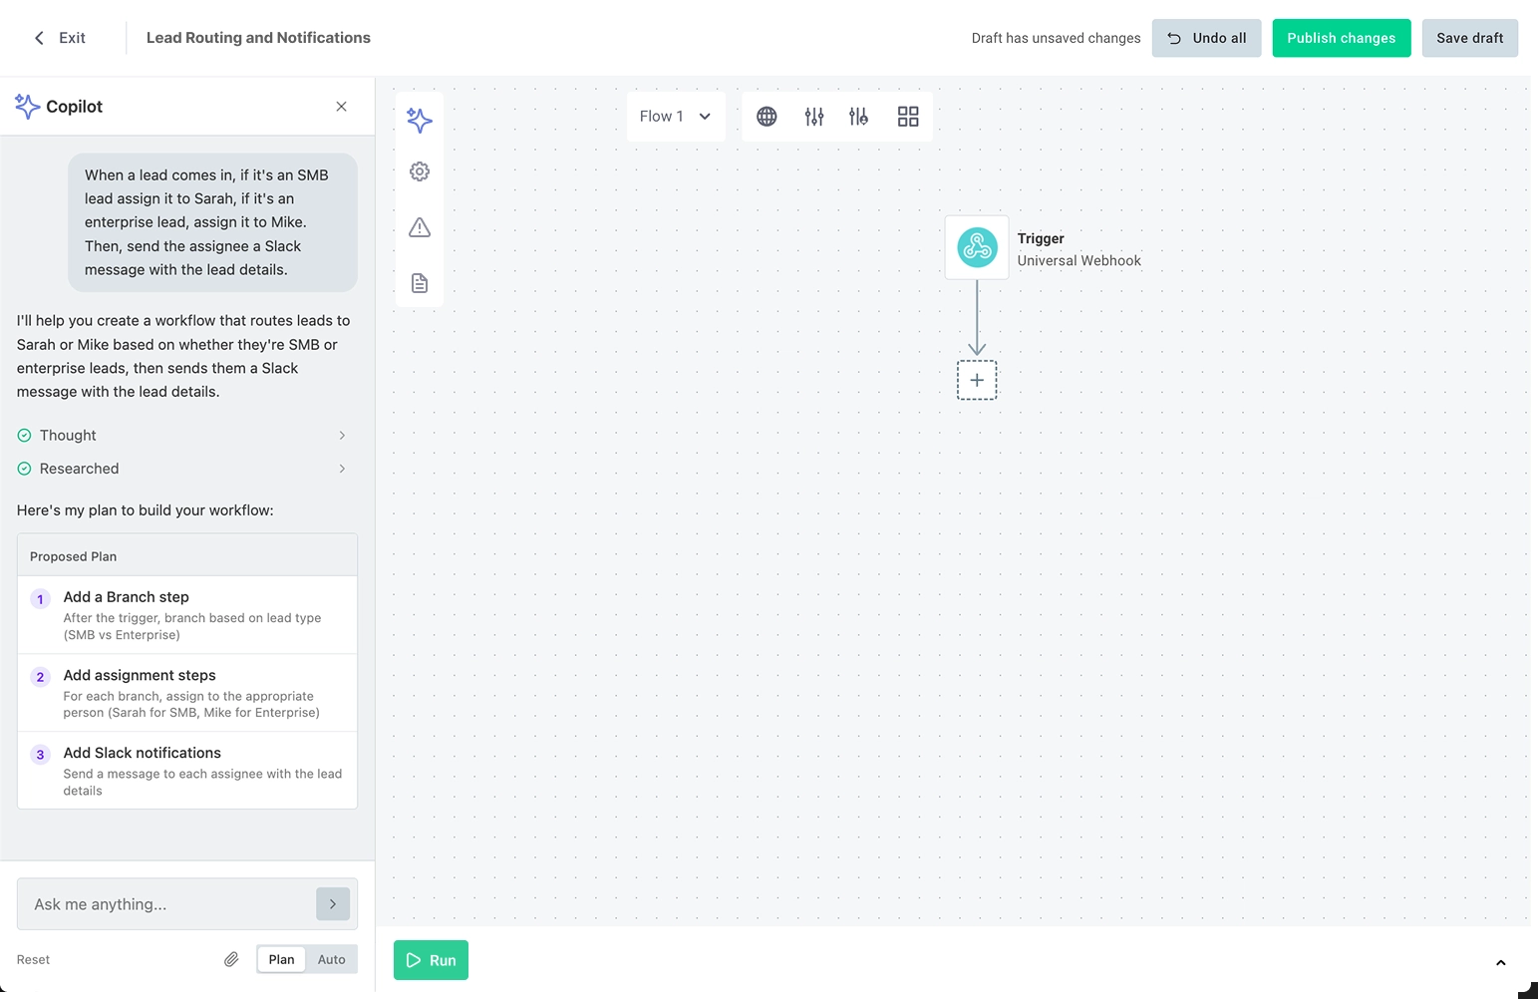Keep Copilot in Plan mode

tap(280, 958)
